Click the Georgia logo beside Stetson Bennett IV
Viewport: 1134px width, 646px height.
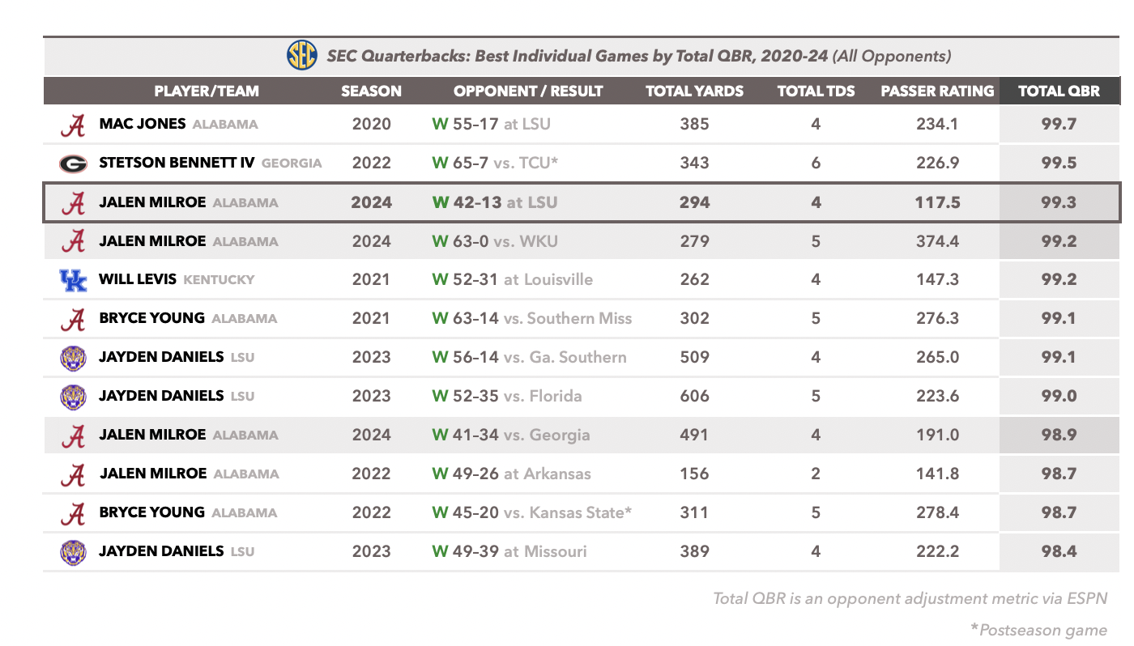coord(74,164)
